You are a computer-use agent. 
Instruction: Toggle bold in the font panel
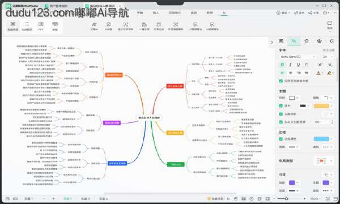pyautogui.click(x=282, y=65)
